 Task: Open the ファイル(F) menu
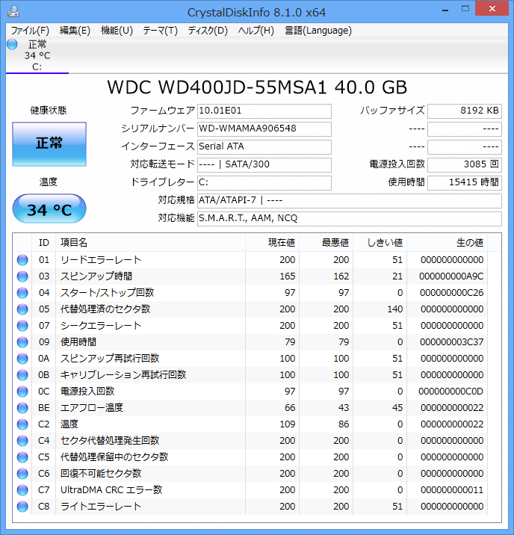click(x=30, y=31)
